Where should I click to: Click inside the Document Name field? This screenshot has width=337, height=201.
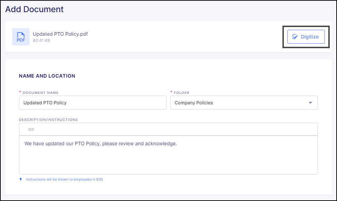[93, 103]
